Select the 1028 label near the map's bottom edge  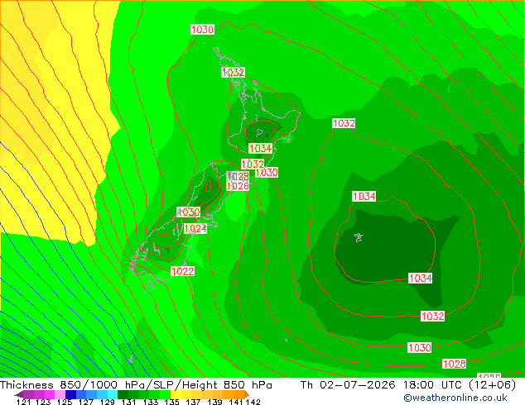(454, 364)
